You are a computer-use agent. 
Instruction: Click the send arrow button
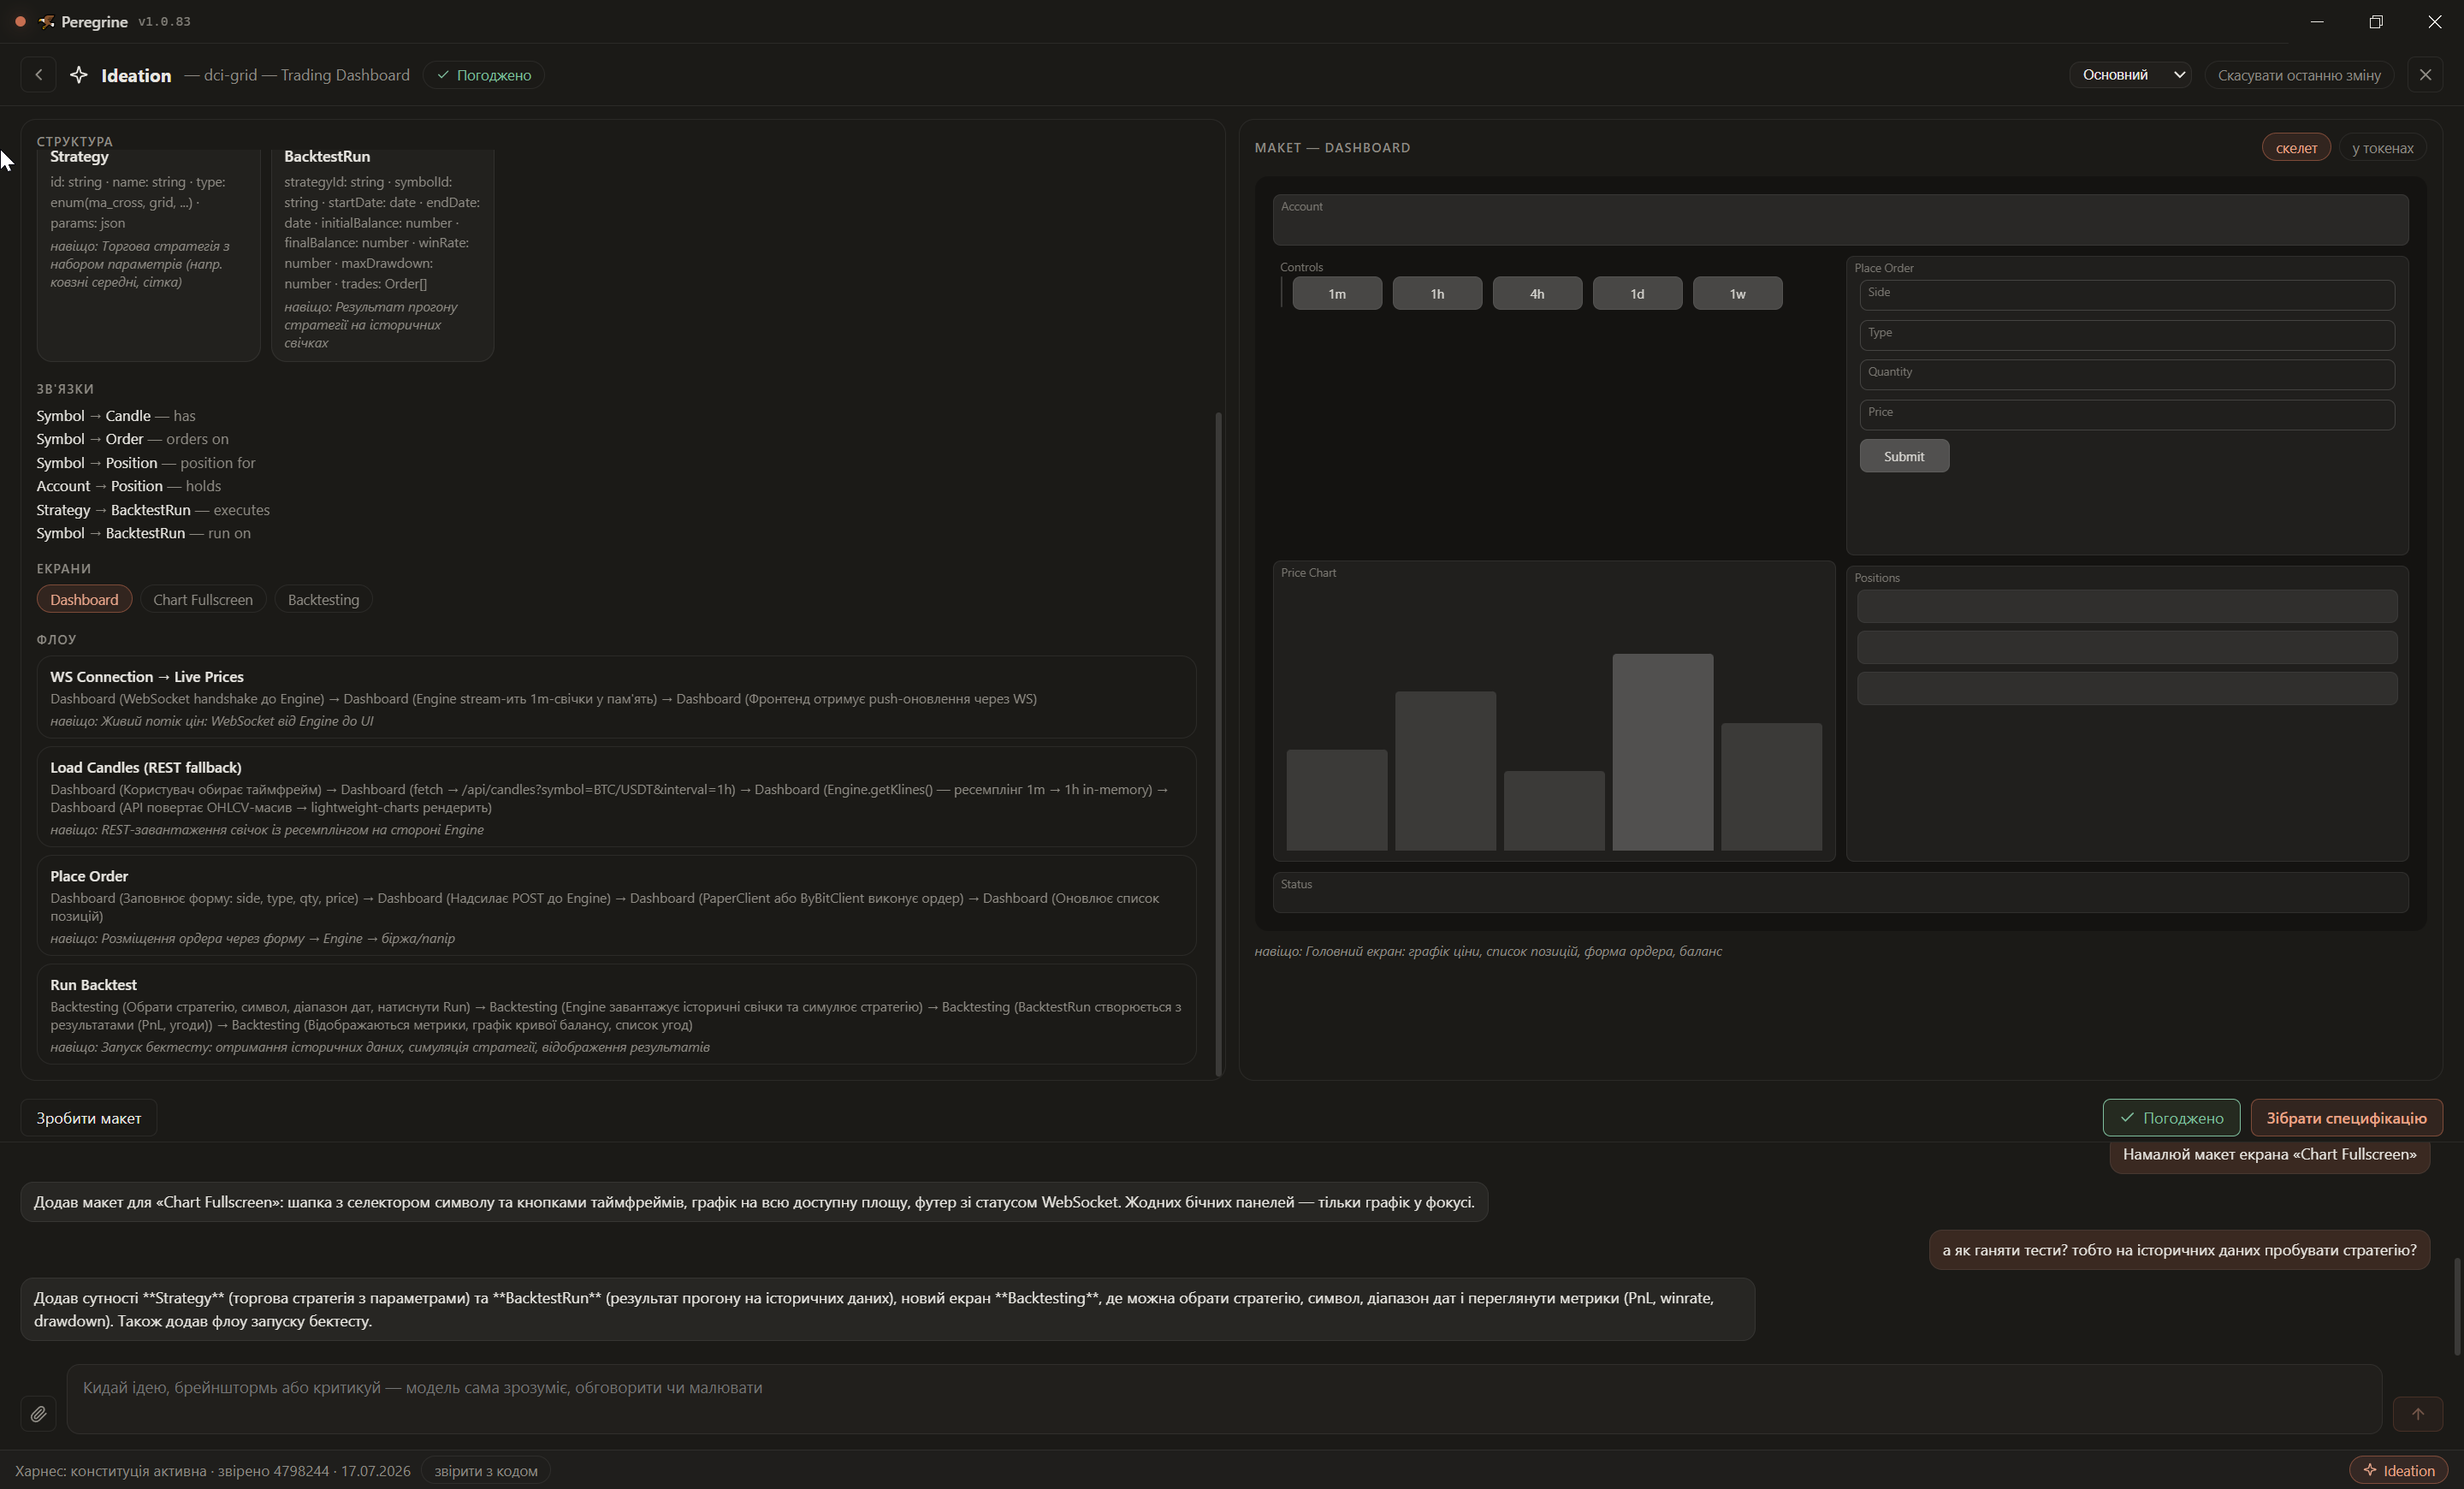coord(2417,1414)
